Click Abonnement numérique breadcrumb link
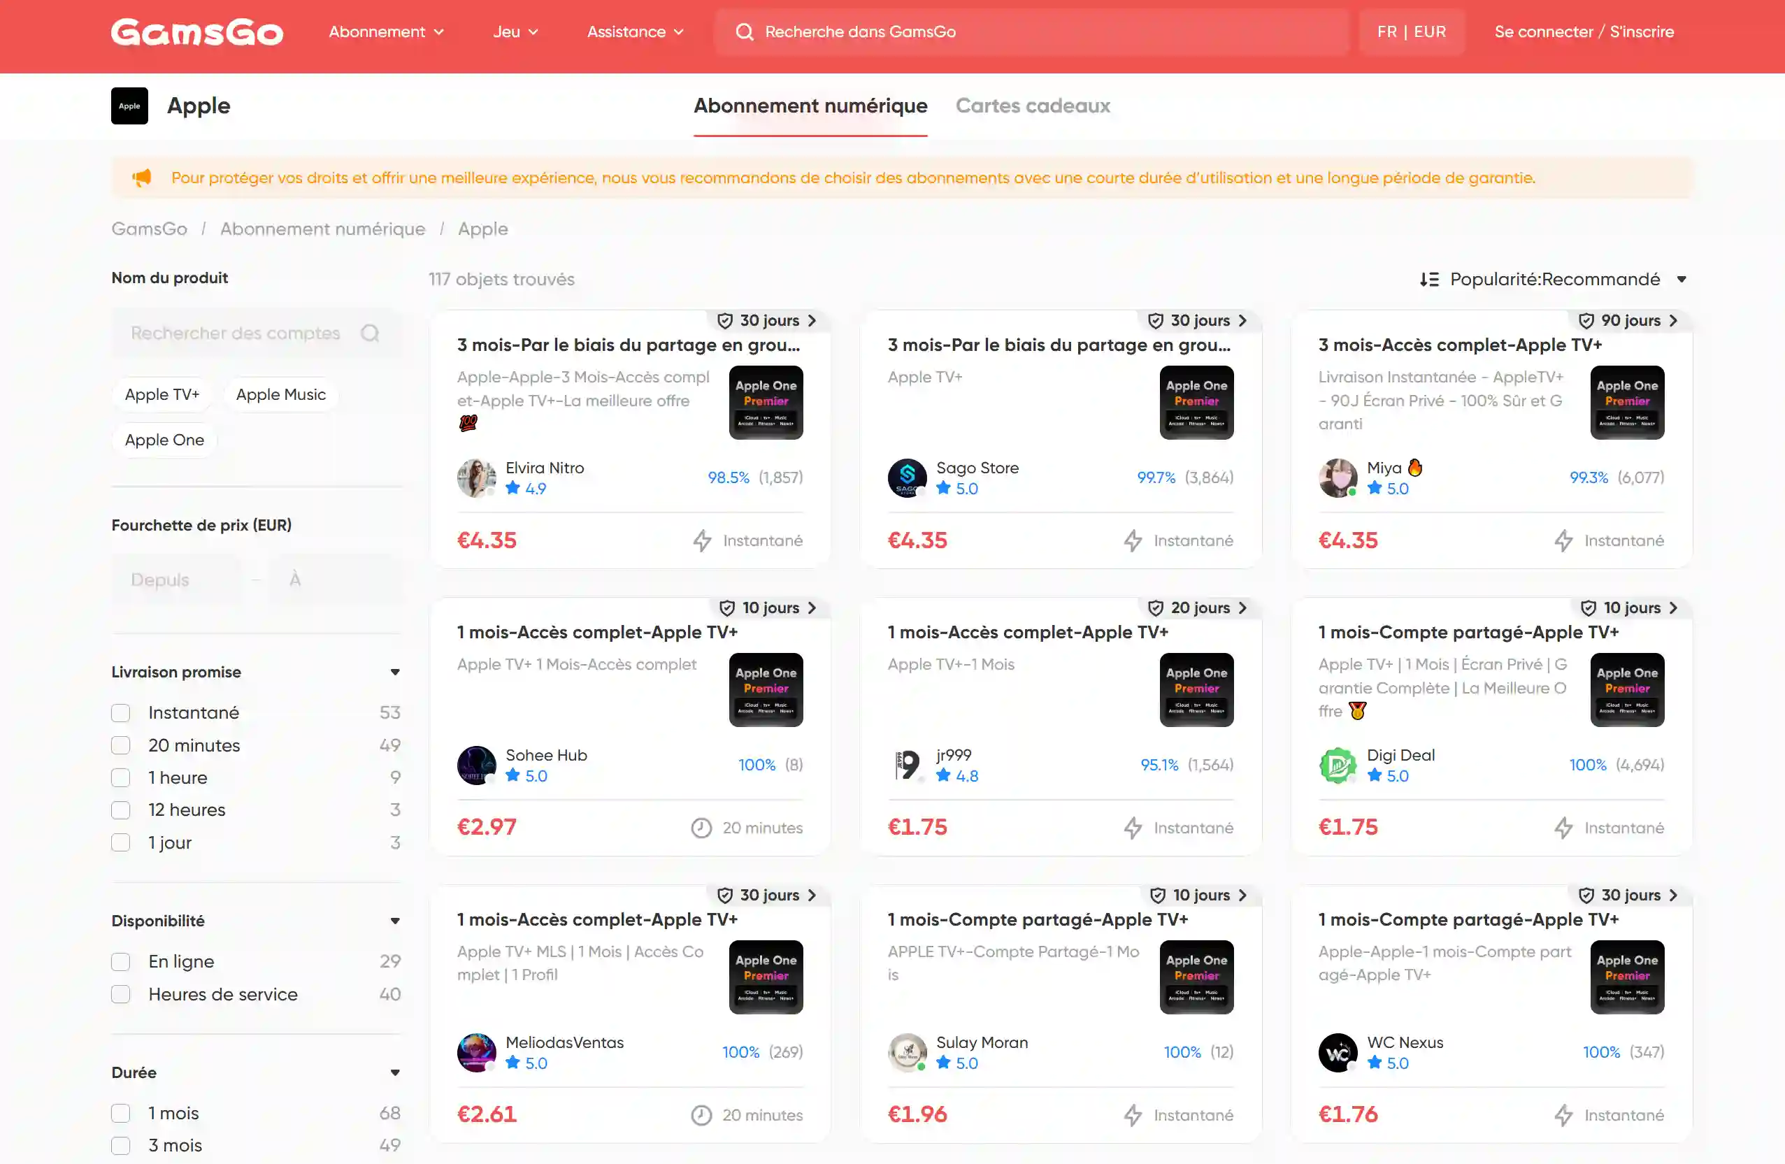Image resolution: width=1785 pixels, height=1164 pixels. pos(322,229)
